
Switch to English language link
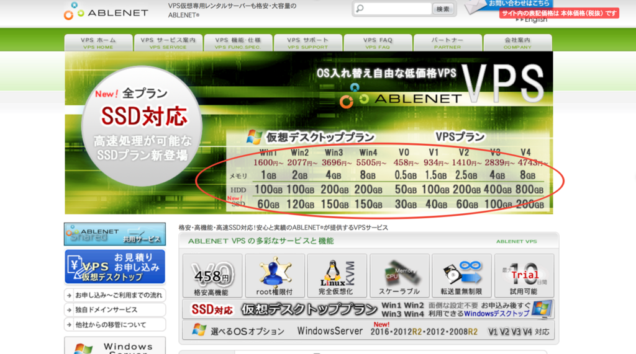pos(532,19)
